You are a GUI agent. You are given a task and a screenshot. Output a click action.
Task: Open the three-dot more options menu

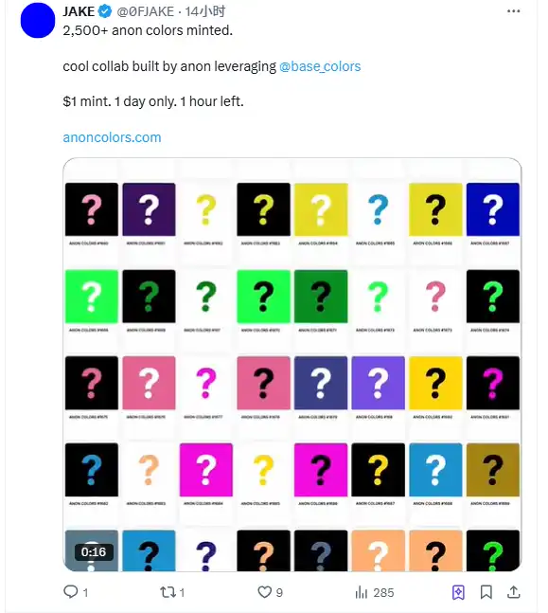[513, 11]
